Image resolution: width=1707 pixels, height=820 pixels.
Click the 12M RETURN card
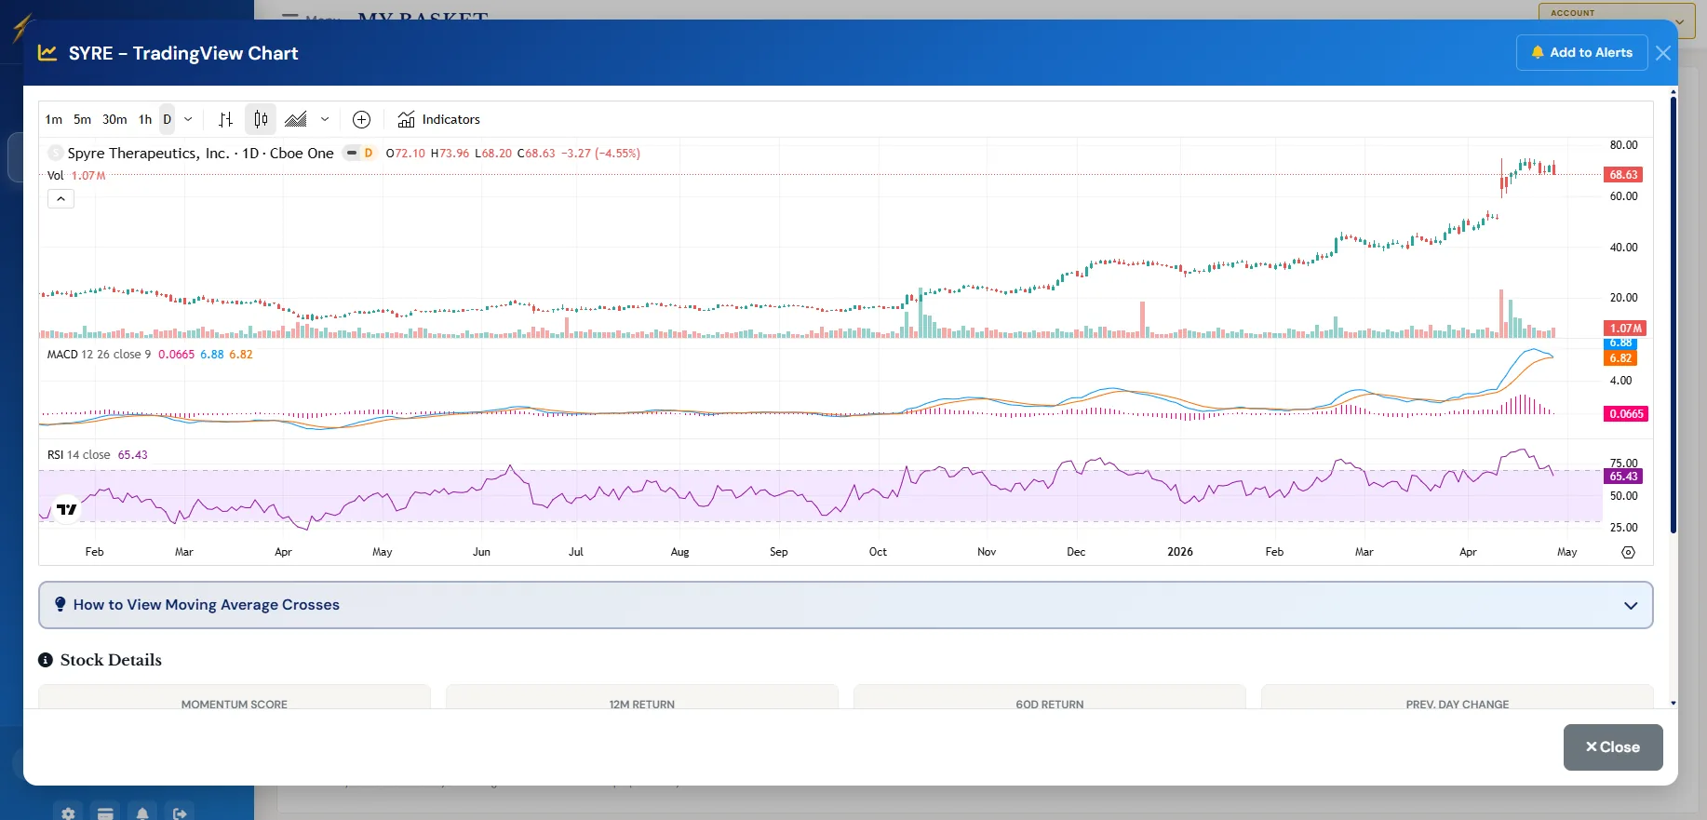(642, 697)
